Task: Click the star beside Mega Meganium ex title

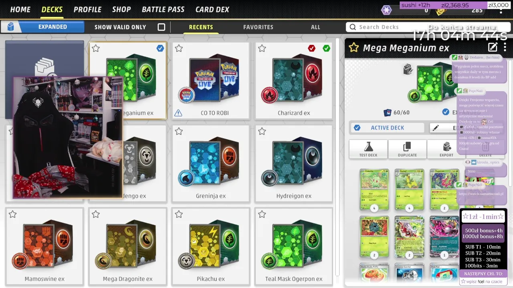Action: (353, 48)
